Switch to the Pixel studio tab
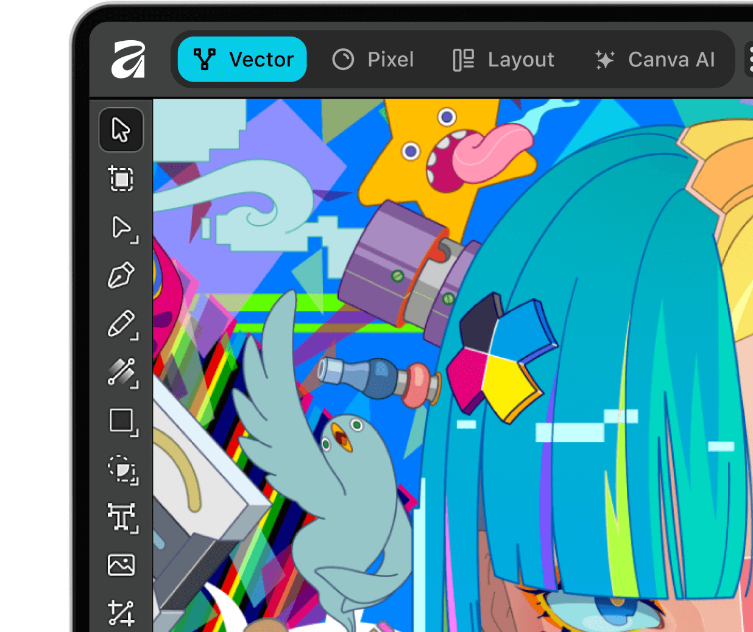 click(373, 60)
